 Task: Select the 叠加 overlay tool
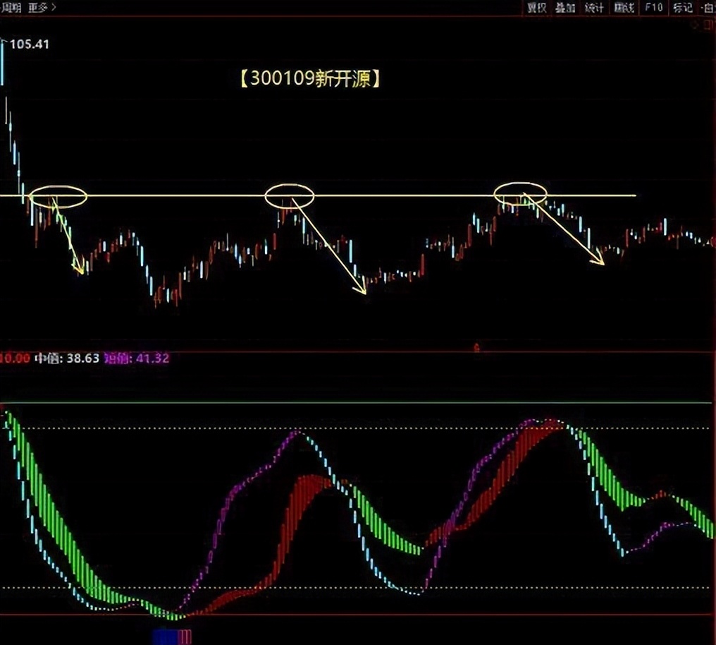tap(565, 8)
